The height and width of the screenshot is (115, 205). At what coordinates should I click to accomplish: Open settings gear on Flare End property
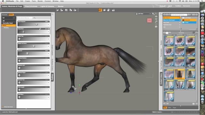click(x=49, y=29)
